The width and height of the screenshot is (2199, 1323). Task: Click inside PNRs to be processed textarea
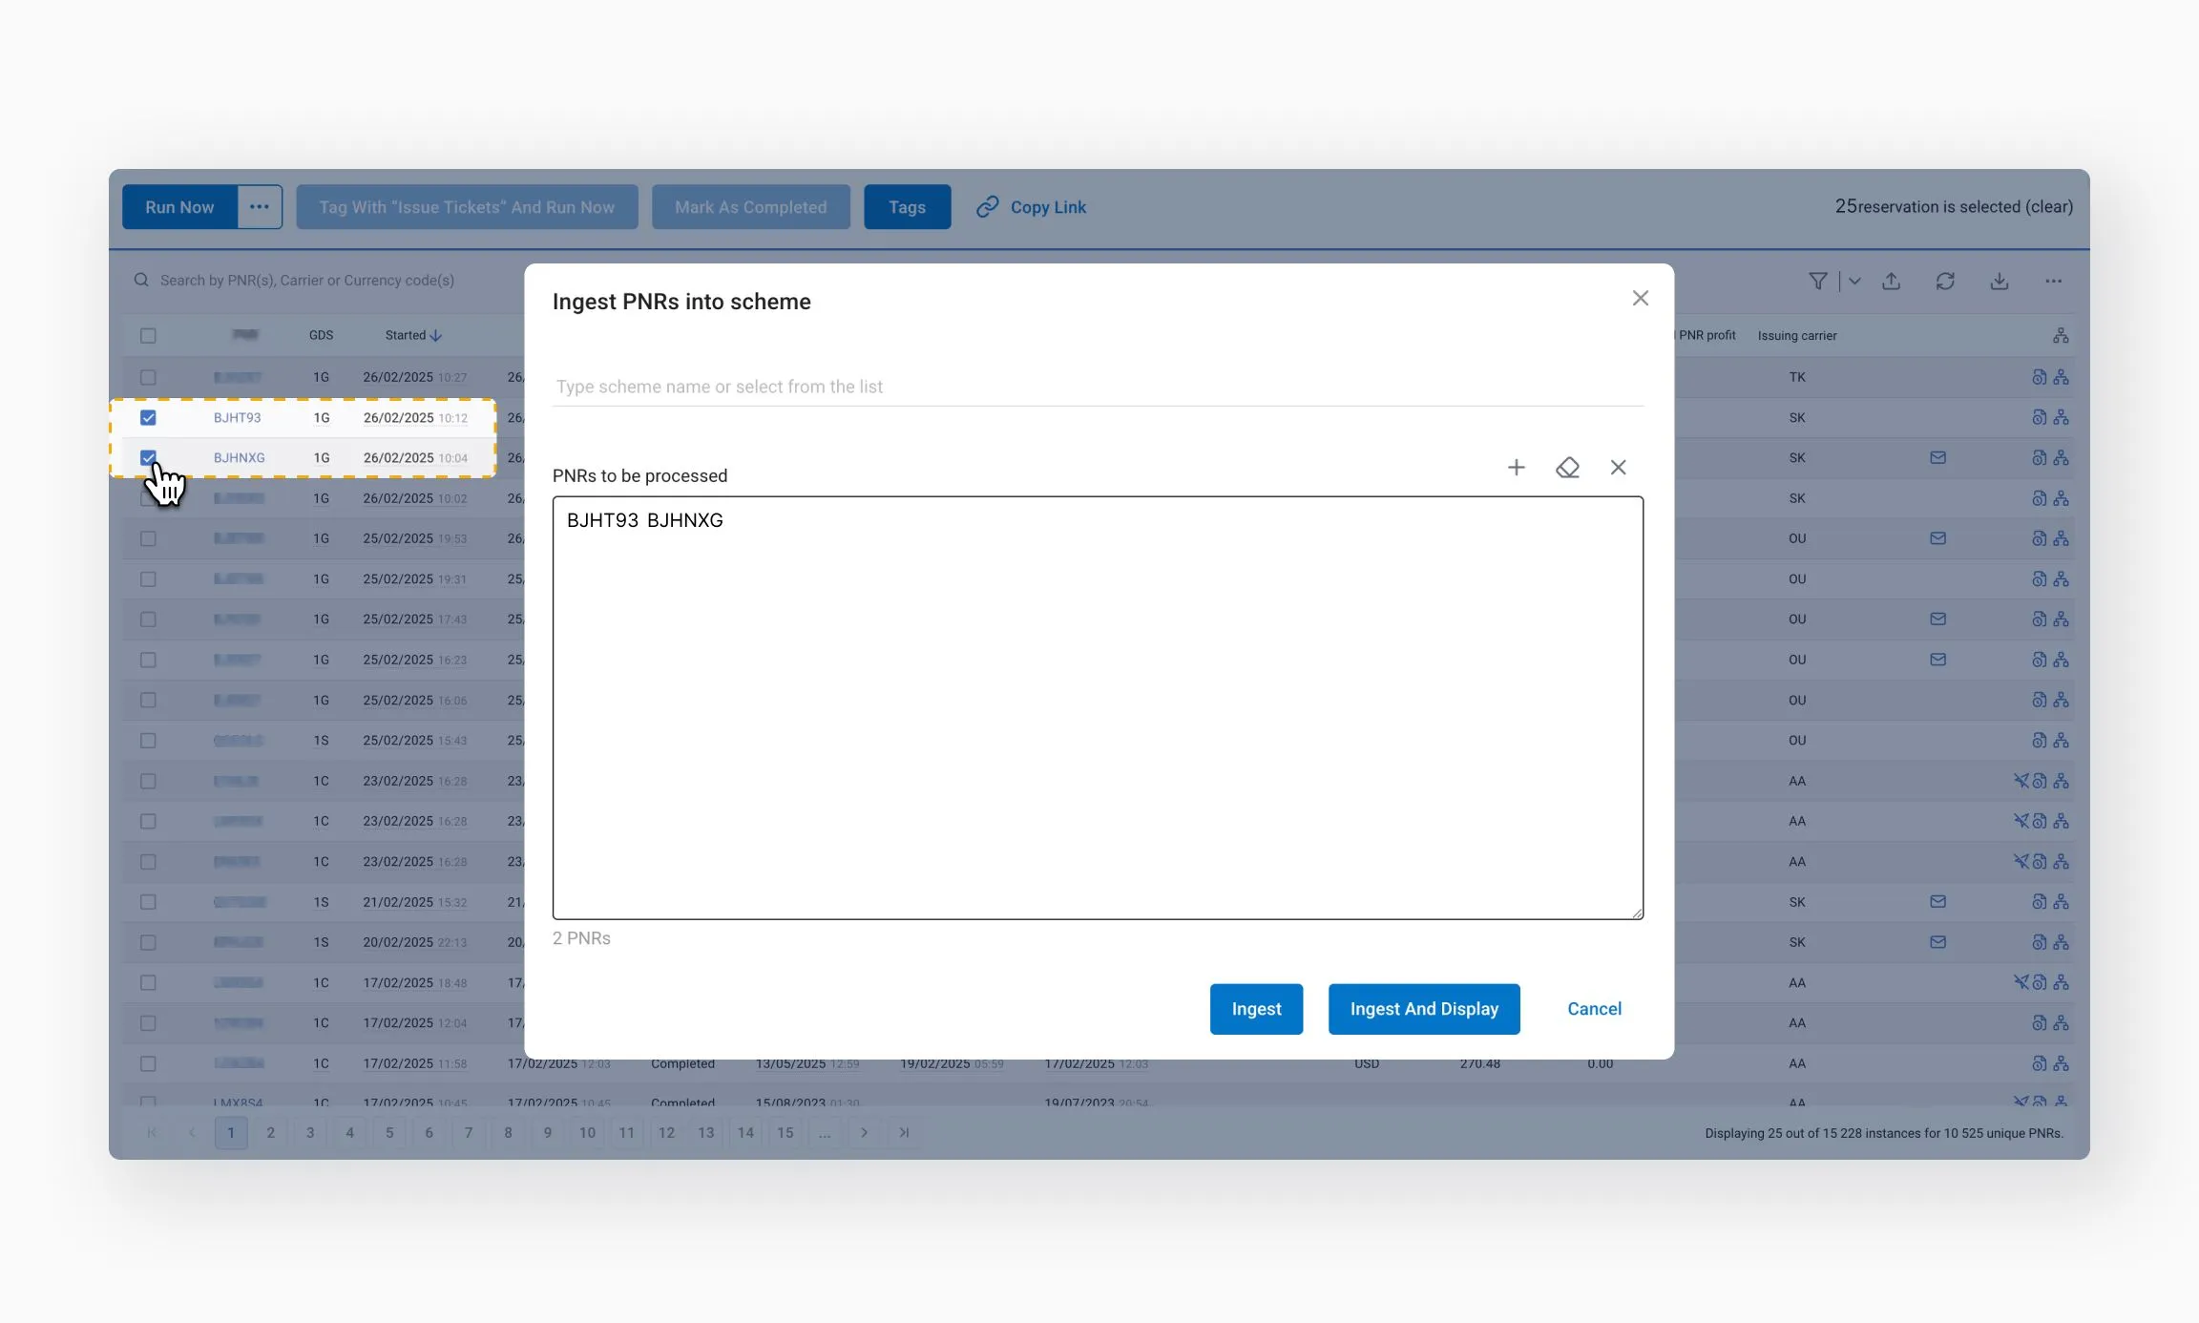[1097, 707]
